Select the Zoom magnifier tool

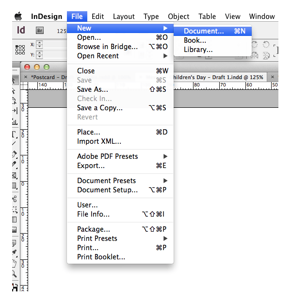pyautogui.click(x=15, y=274)
